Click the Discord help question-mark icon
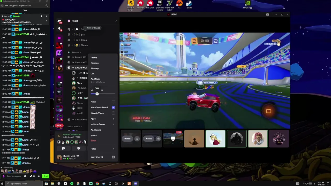 click(x=267, y=15)
